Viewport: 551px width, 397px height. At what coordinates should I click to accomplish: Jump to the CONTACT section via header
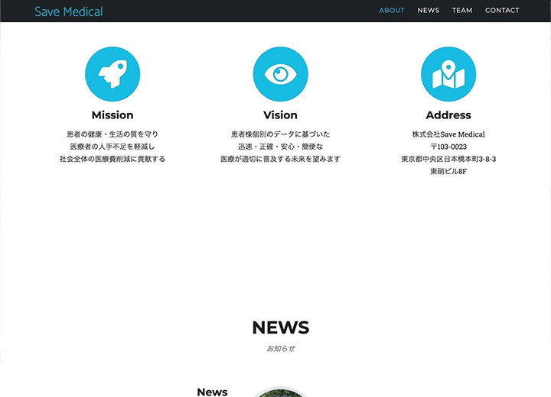(x=502, y=11)
